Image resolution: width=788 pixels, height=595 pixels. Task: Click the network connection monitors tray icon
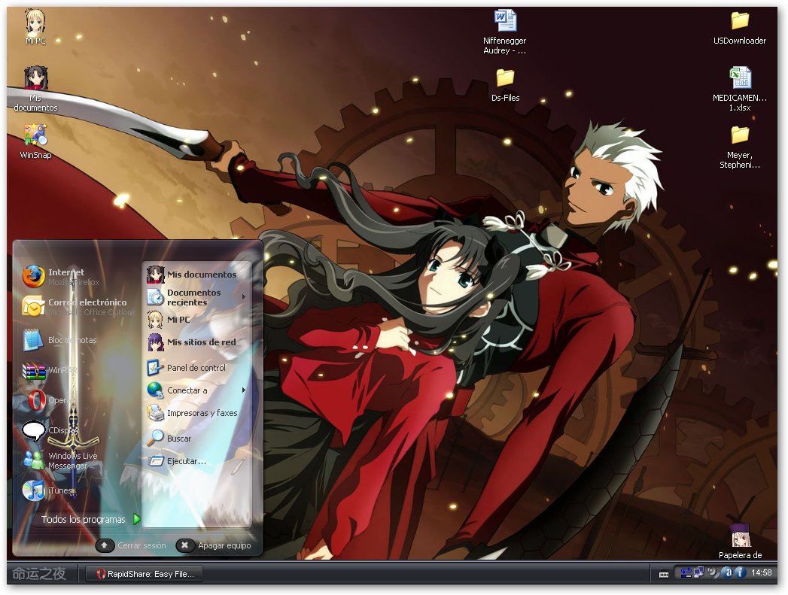pyautogui.click(x=698, y=572)
